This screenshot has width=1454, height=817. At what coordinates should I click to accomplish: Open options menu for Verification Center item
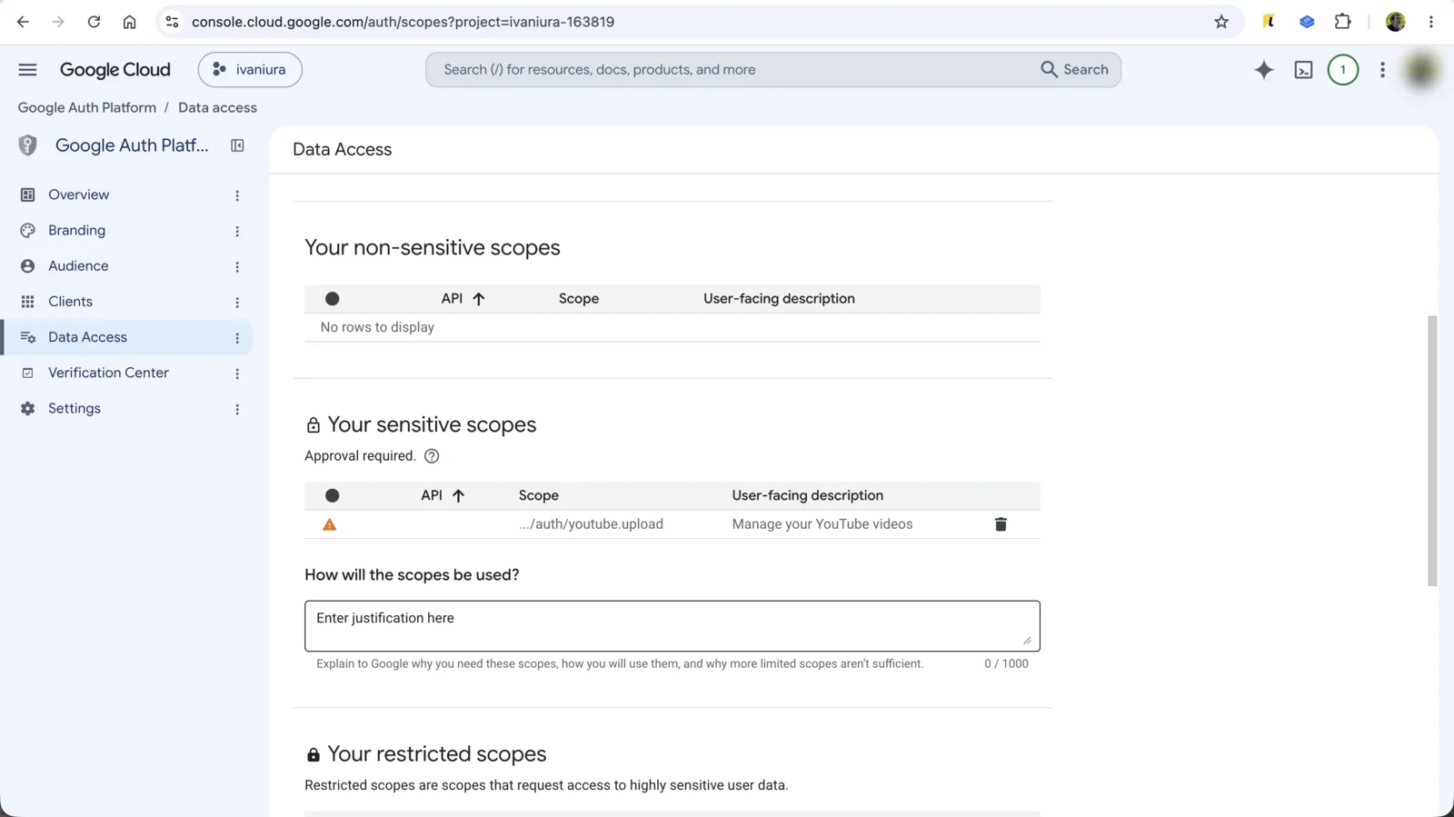(237, 374)
